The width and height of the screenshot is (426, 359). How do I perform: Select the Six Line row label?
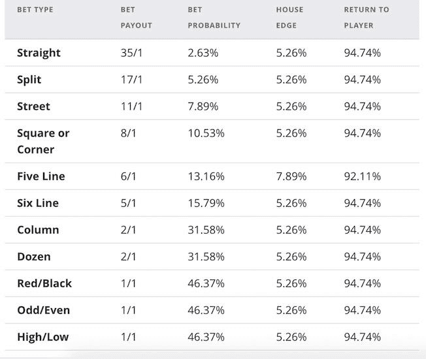[38, 203]
